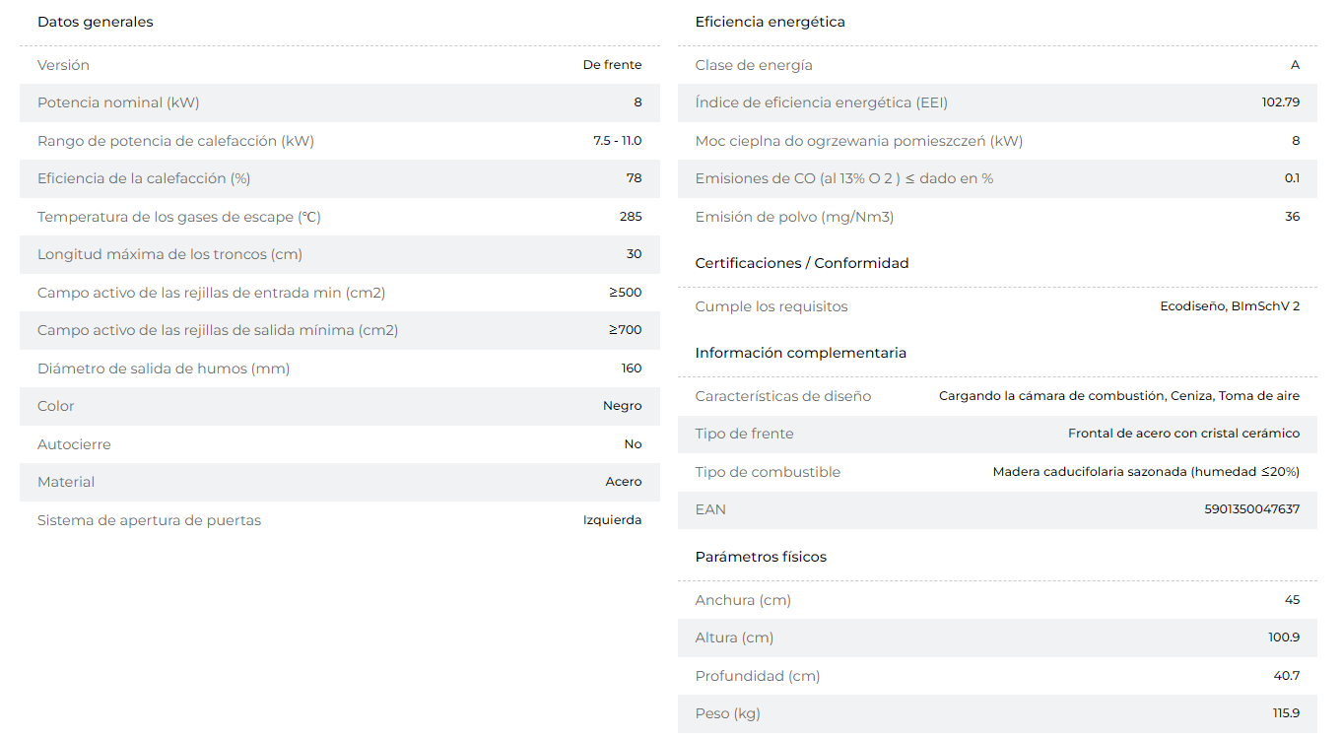Select the Sistema de apertura de puertas label
The width and height of the screenshot is (1342, 738).
(150, 520)
